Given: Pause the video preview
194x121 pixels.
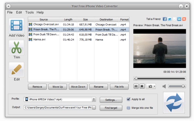Looking at the screenshot, I should tap(136, 86).
